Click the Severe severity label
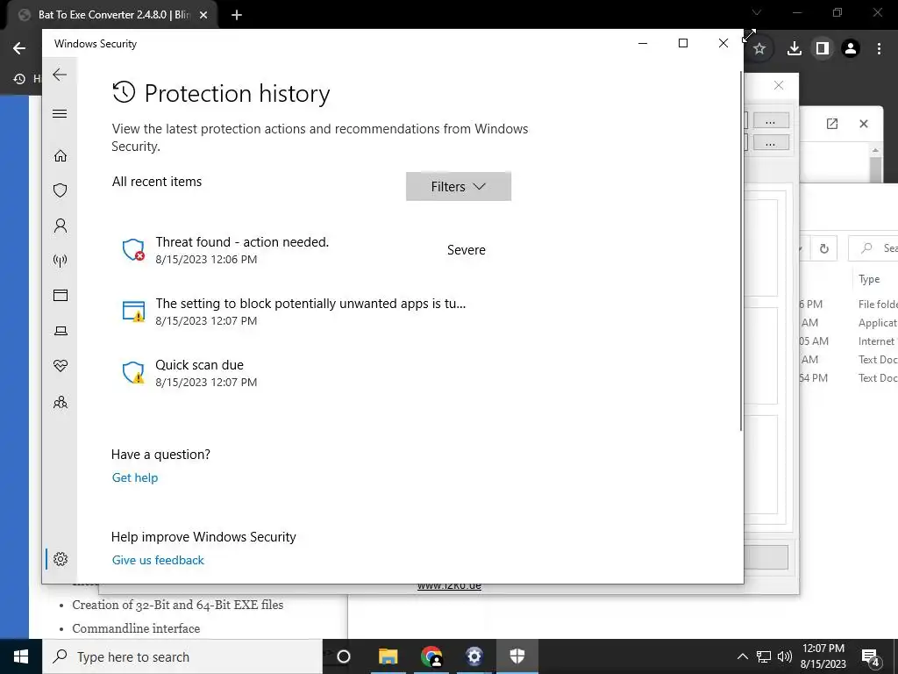 (x=467, y=250)
